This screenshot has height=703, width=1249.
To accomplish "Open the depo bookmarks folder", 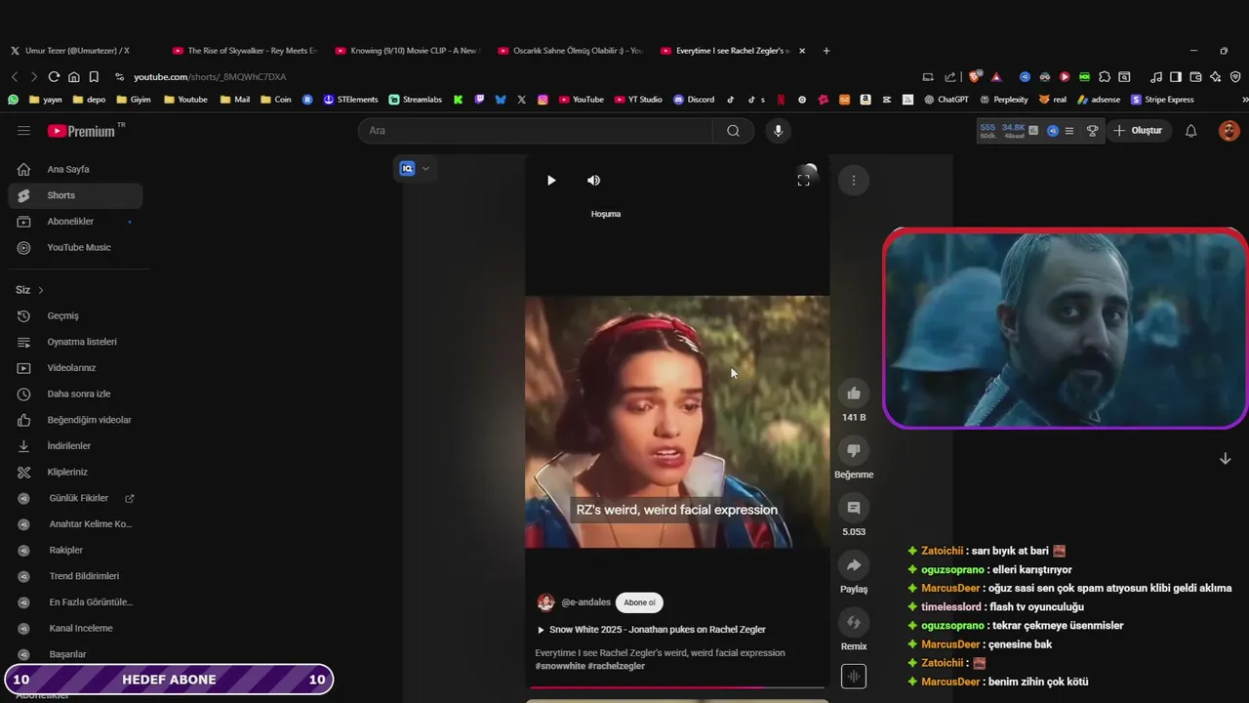I will tap(89, 100).
